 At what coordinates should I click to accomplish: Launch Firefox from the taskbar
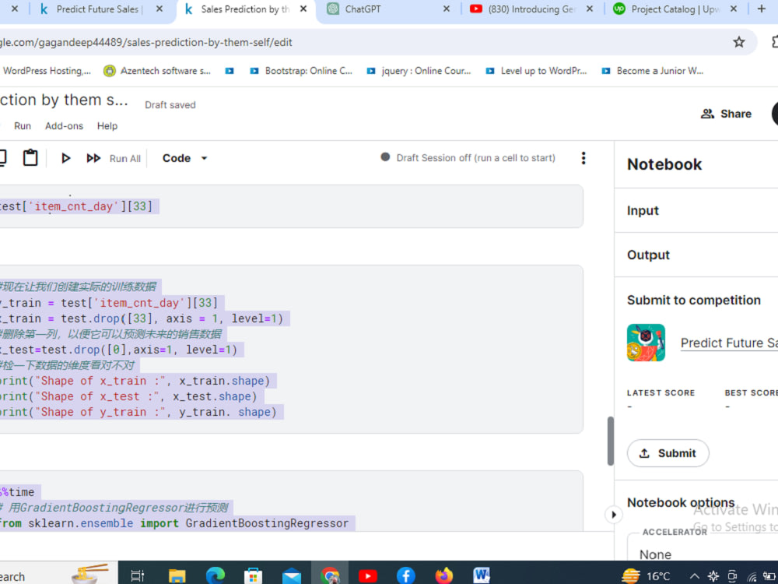coord(444,575)
